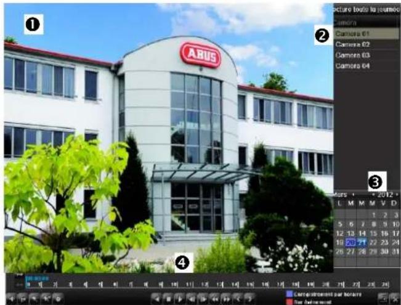The height and width of the screenshot is (305, 401).
Task: Pick day 27 in the calendar
Action: (x=350, y=252)
